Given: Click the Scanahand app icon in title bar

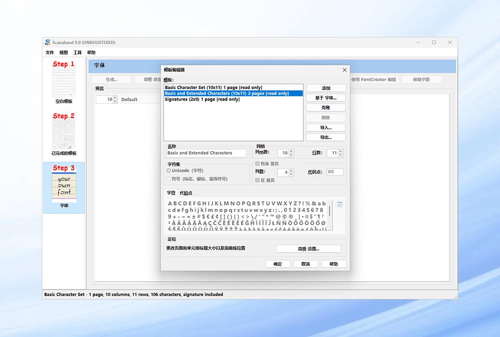Looking at the screenshot, I should click(48, 42).
